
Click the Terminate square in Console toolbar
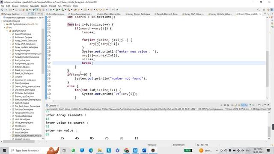[221, 105]
